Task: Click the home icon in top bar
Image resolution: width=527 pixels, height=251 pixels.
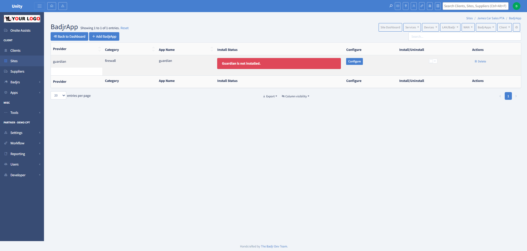Action: click(x=52, y=6)
